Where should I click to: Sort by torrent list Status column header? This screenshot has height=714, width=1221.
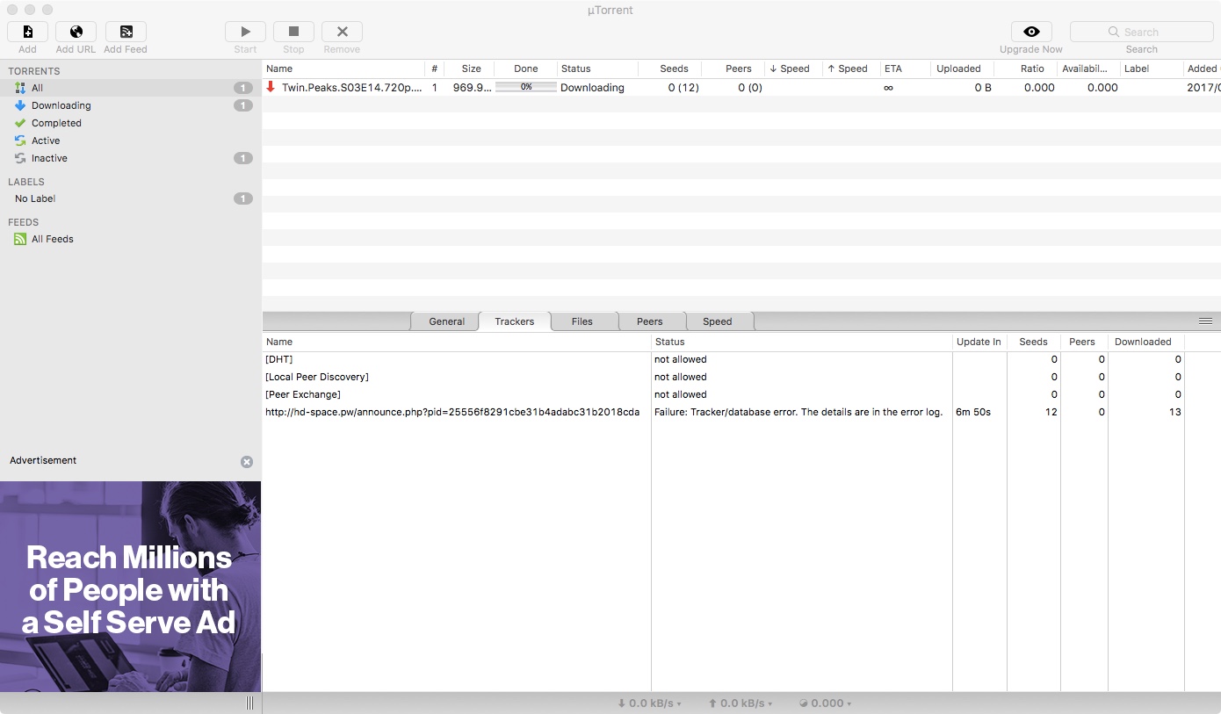(597, 69)
